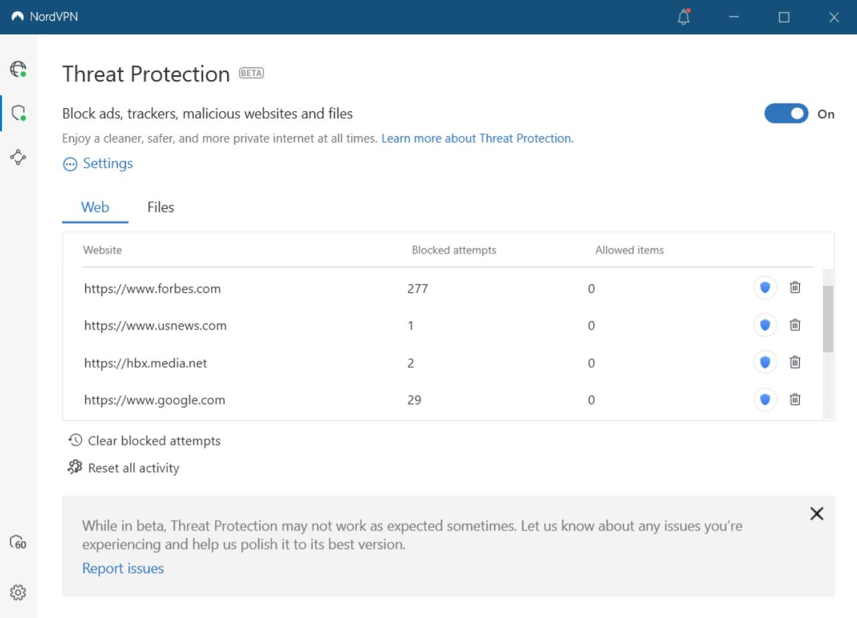Open Threat Protection Settings
857x618 pixels.
click(98, 164)
